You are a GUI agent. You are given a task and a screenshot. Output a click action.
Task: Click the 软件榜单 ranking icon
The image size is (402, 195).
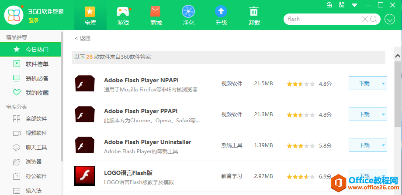point(17,64)
